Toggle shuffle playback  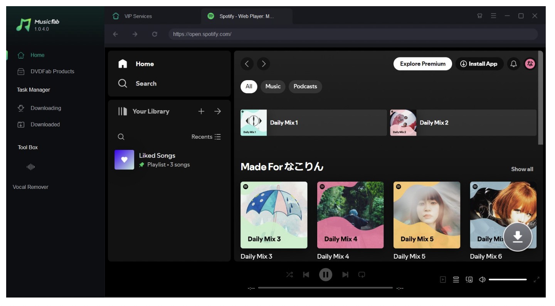289,275
